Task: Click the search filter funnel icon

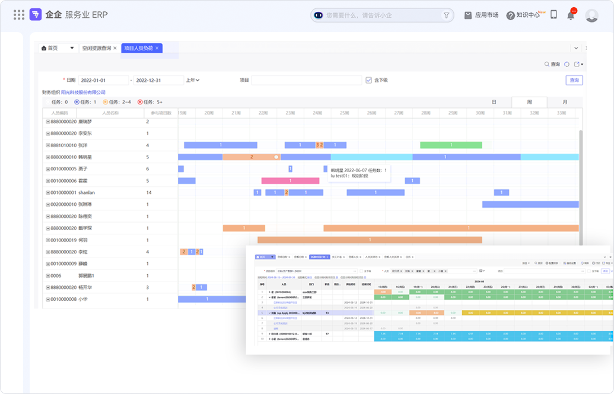Action: [446, 15]
